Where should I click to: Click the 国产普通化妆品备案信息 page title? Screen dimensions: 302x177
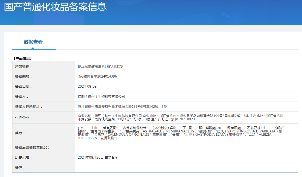coord(55,7)
